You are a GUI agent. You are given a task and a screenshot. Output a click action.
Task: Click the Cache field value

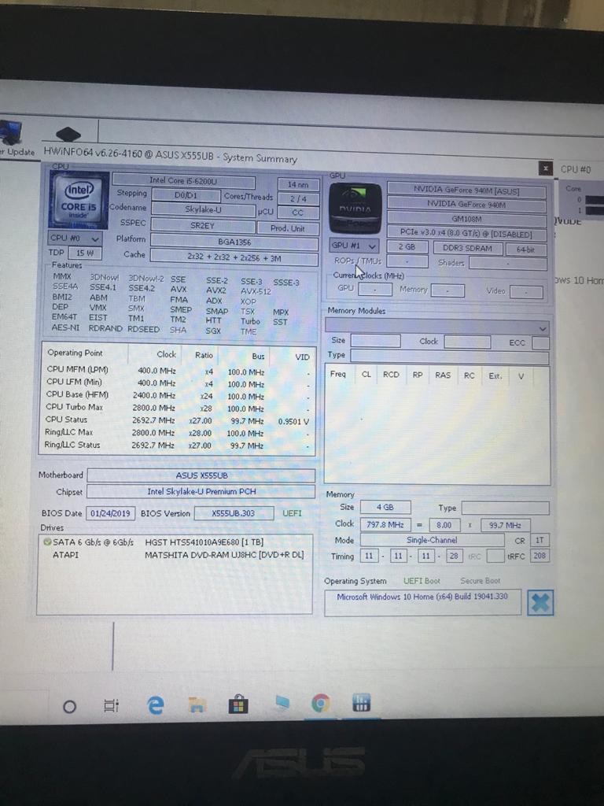(x=234, y=258)
